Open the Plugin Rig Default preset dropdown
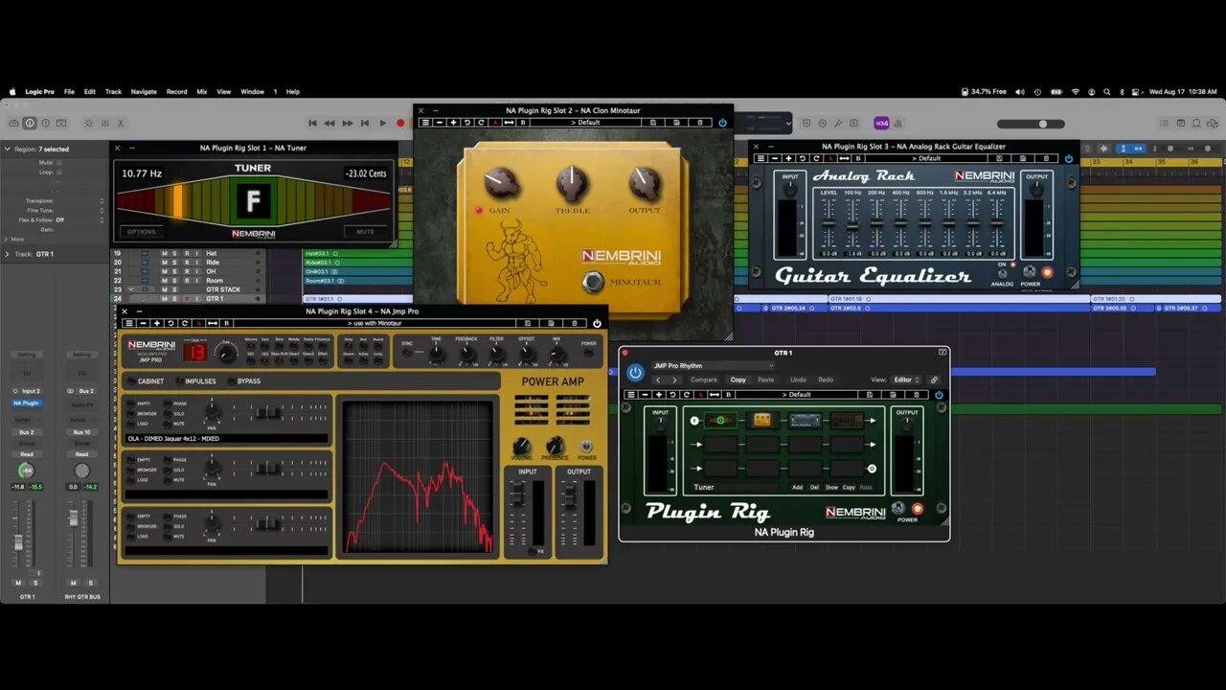Screen dimensions: 1226x690 (x=799, y=394)
